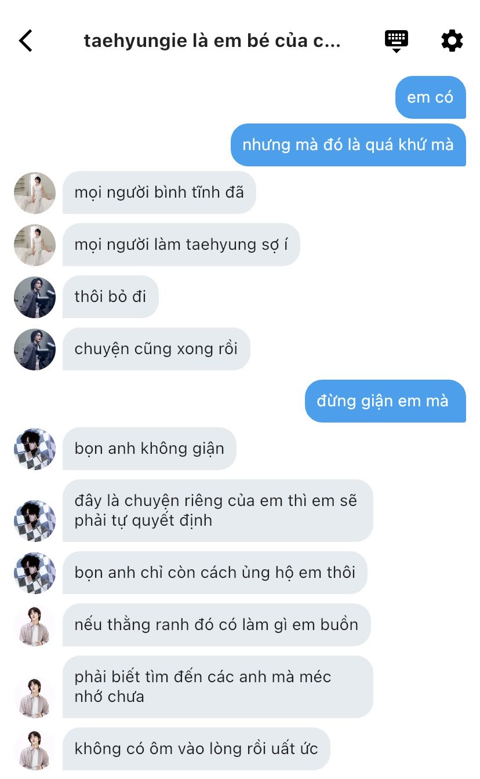Tap message 'không có ôm vào lòng rồi uất ức'
This screenshot has width=480, height=779.
pos(196,749)
